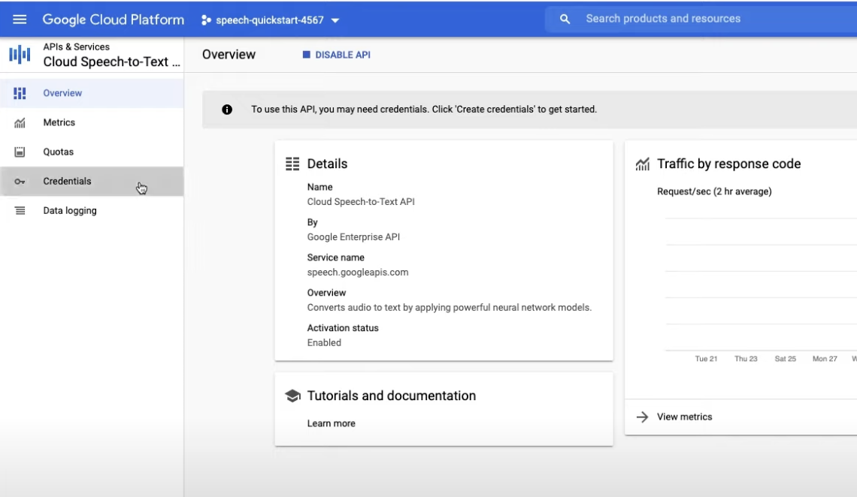Click the Overview dashboard icon
The image size is (857, 497).
(x=20, y=92)
